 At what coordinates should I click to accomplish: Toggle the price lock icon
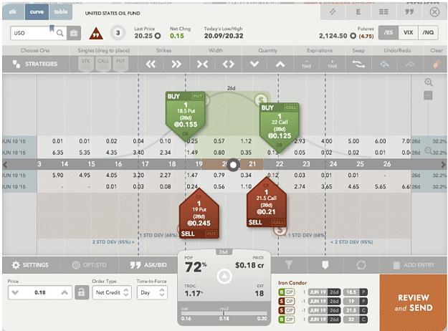click(82, 292)
